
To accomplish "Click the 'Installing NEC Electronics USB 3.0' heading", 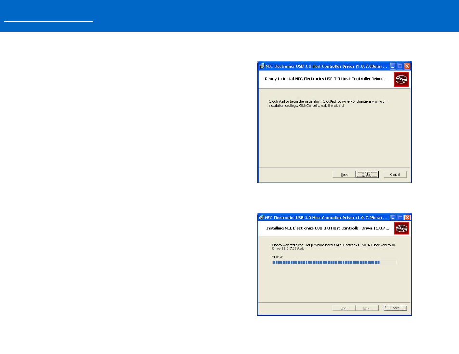I will click(x=328, y=228).
